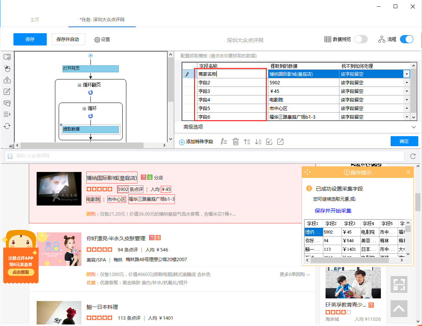
Task: Click the 保存并启动 button
Action: [x=68, y=39]
